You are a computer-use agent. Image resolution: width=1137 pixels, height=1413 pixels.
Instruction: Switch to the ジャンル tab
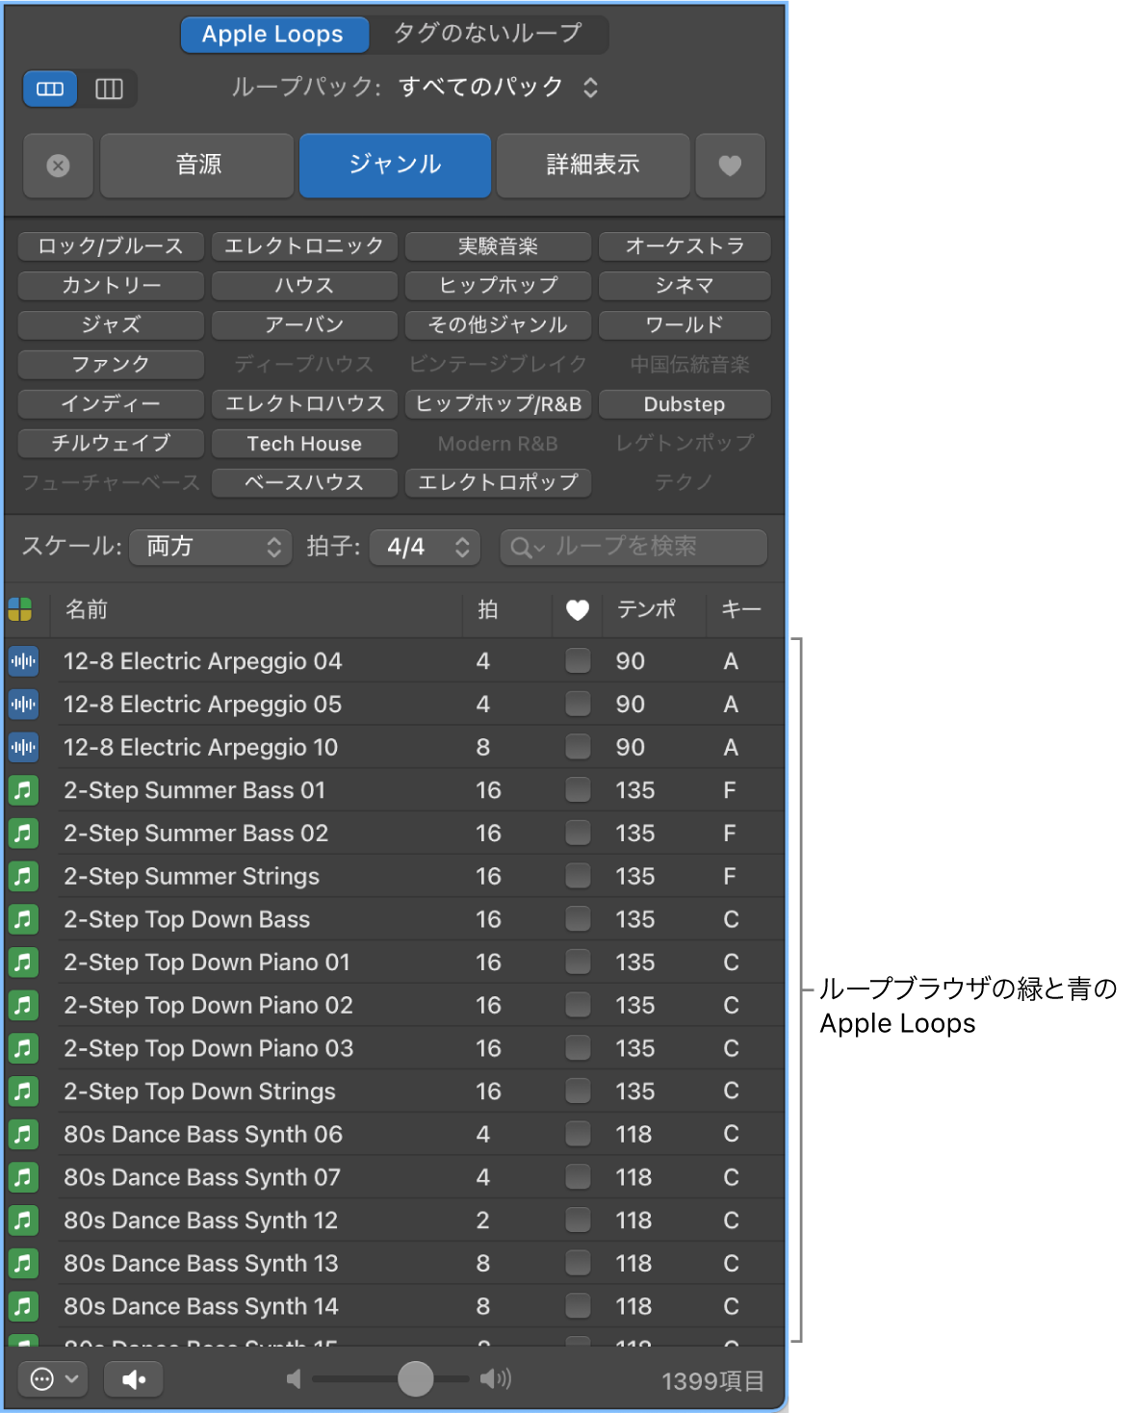[x=395, y=166]
